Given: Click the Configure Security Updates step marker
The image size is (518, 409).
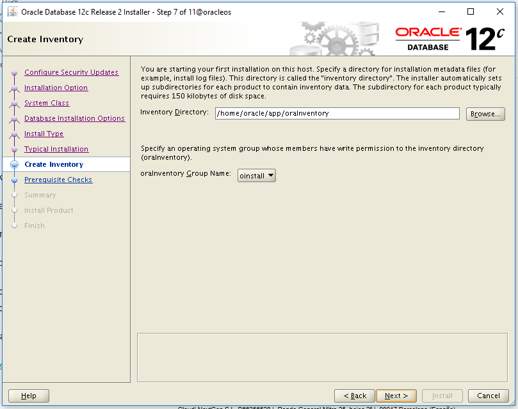Looking at the screenshot, I should pos(14,72).
